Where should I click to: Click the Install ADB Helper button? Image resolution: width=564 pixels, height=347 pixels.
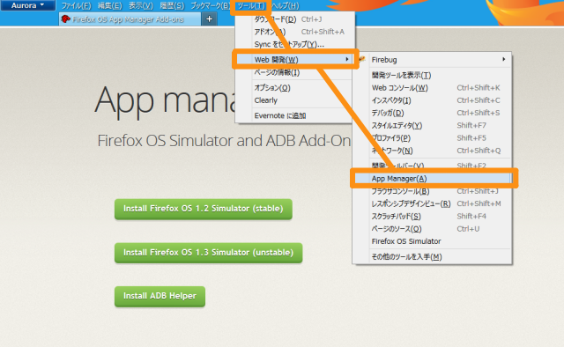coord(160,296)
